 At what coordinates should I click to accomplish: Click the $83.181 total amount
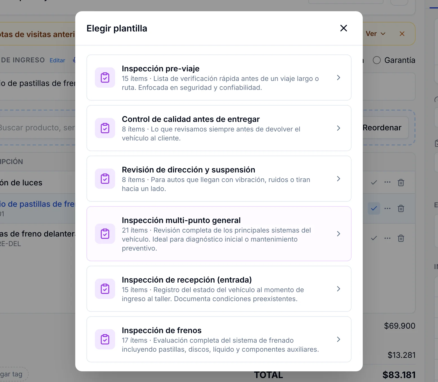click(399, 375)
